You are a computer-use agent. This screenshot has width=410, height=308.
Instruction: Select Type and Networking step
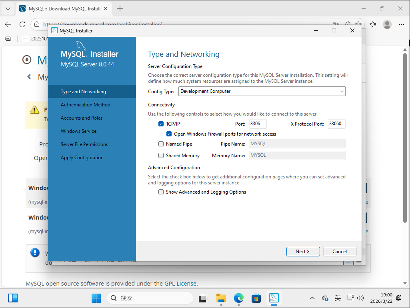pos(92,92)
